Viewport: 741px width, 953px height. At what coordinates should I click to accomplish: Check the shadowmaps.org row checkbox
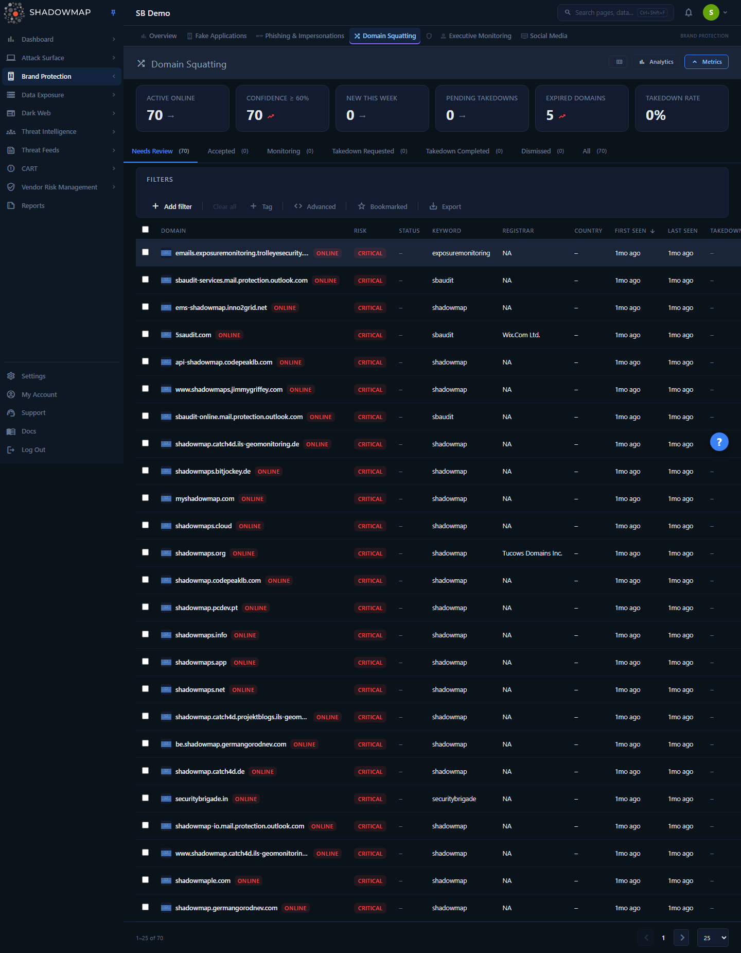point(145,552)
